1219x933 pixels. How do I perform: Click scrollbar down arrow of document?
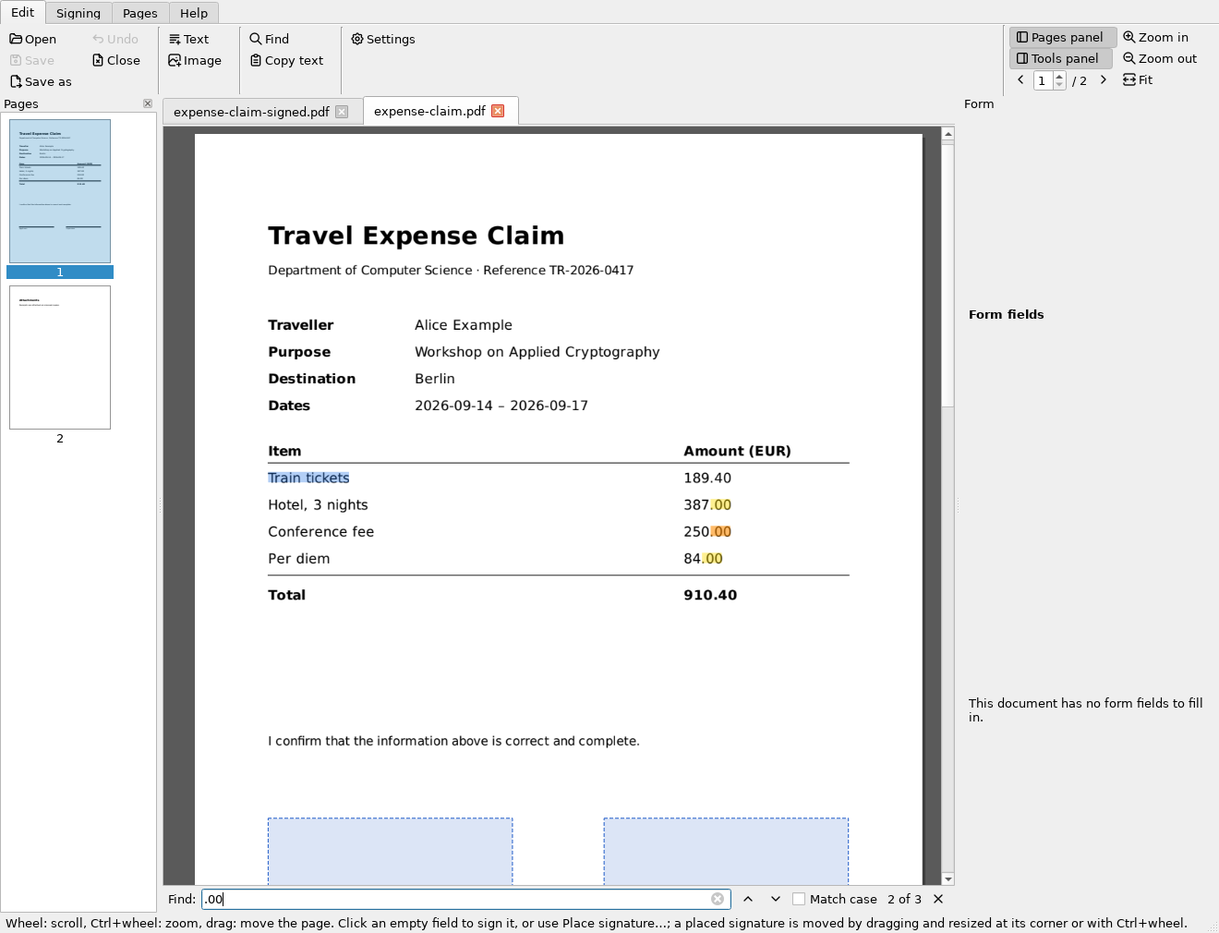pyautogui.click(x=947, y=878)
